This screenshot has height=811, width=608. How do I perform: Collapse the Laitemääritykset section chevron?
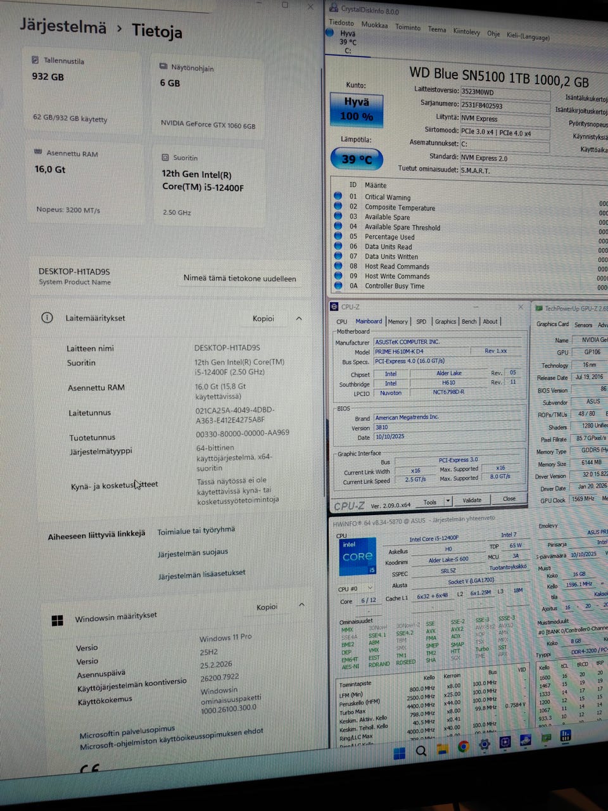[299, 318]
